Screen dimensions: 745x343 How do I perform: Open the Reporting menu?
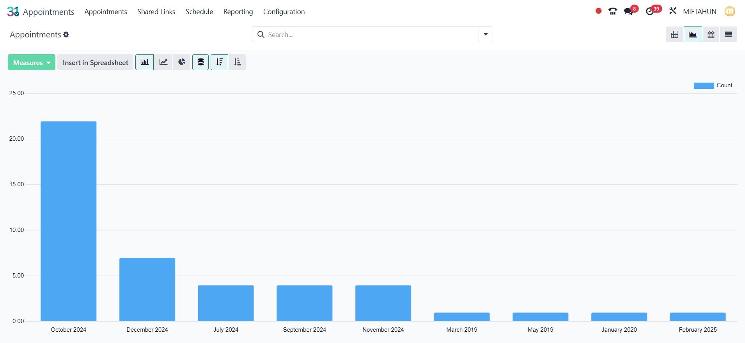238,12
